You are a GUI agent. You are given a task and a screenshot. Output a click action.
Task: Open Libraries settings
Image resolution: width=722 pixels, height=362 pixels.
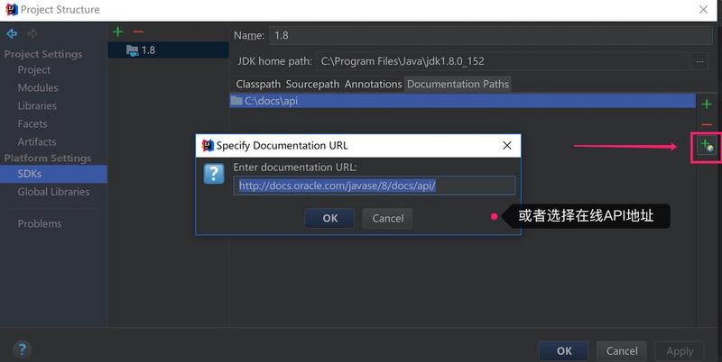coord(37,105)
